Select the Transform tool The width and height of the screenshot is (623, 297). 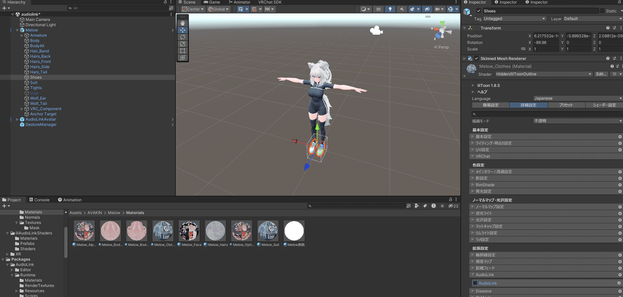(182, 58)
